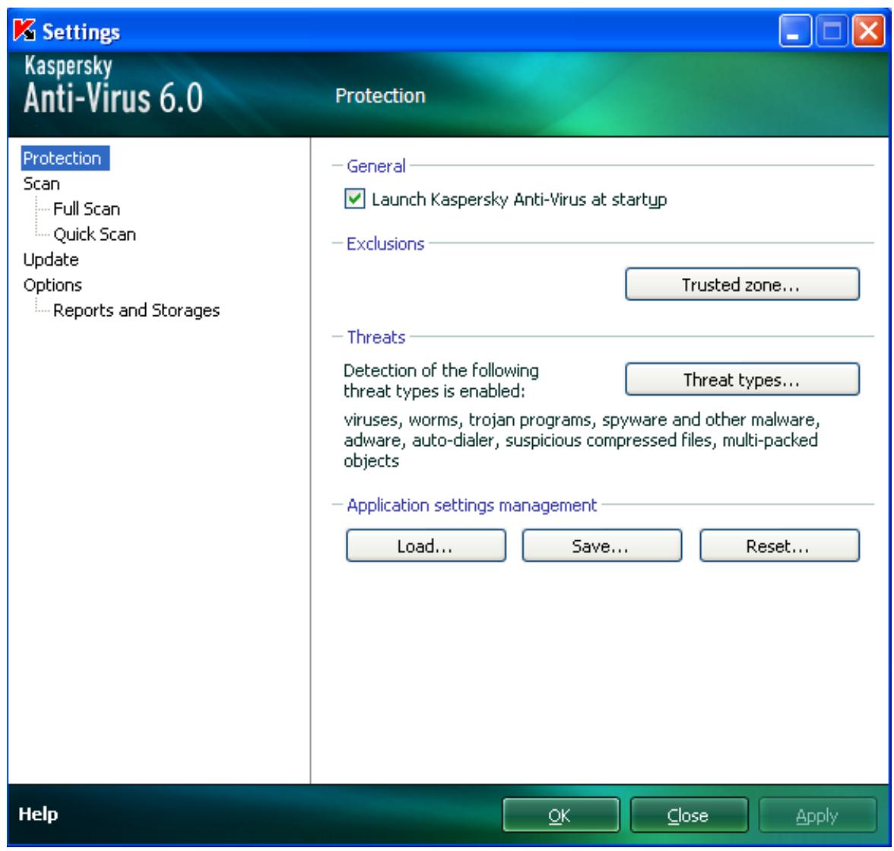Confirm changes with the OK button
The height and width of the screenshot is (851, 894).
[x=560, y=815]
